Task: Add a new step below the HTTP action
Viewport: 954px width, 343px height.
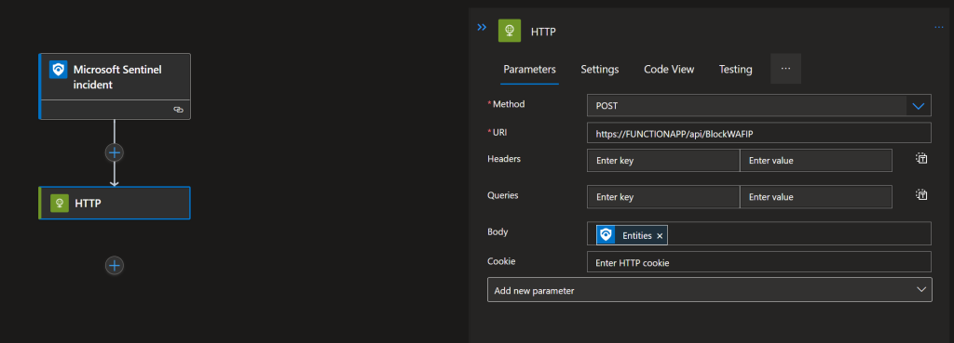Action: coord(115,265)
